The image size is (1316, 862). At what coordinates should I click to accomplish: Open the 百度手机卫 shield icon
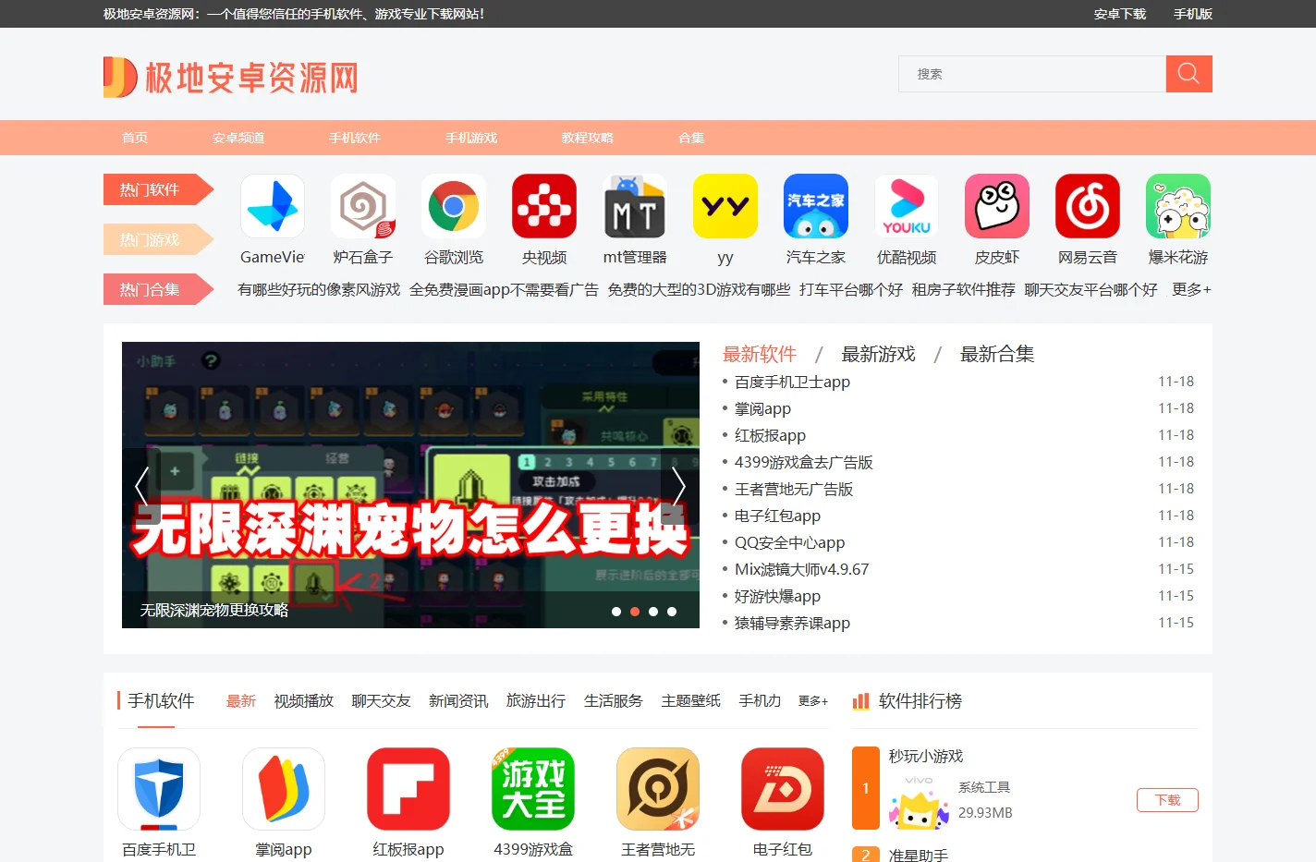[x=159, y=789]
